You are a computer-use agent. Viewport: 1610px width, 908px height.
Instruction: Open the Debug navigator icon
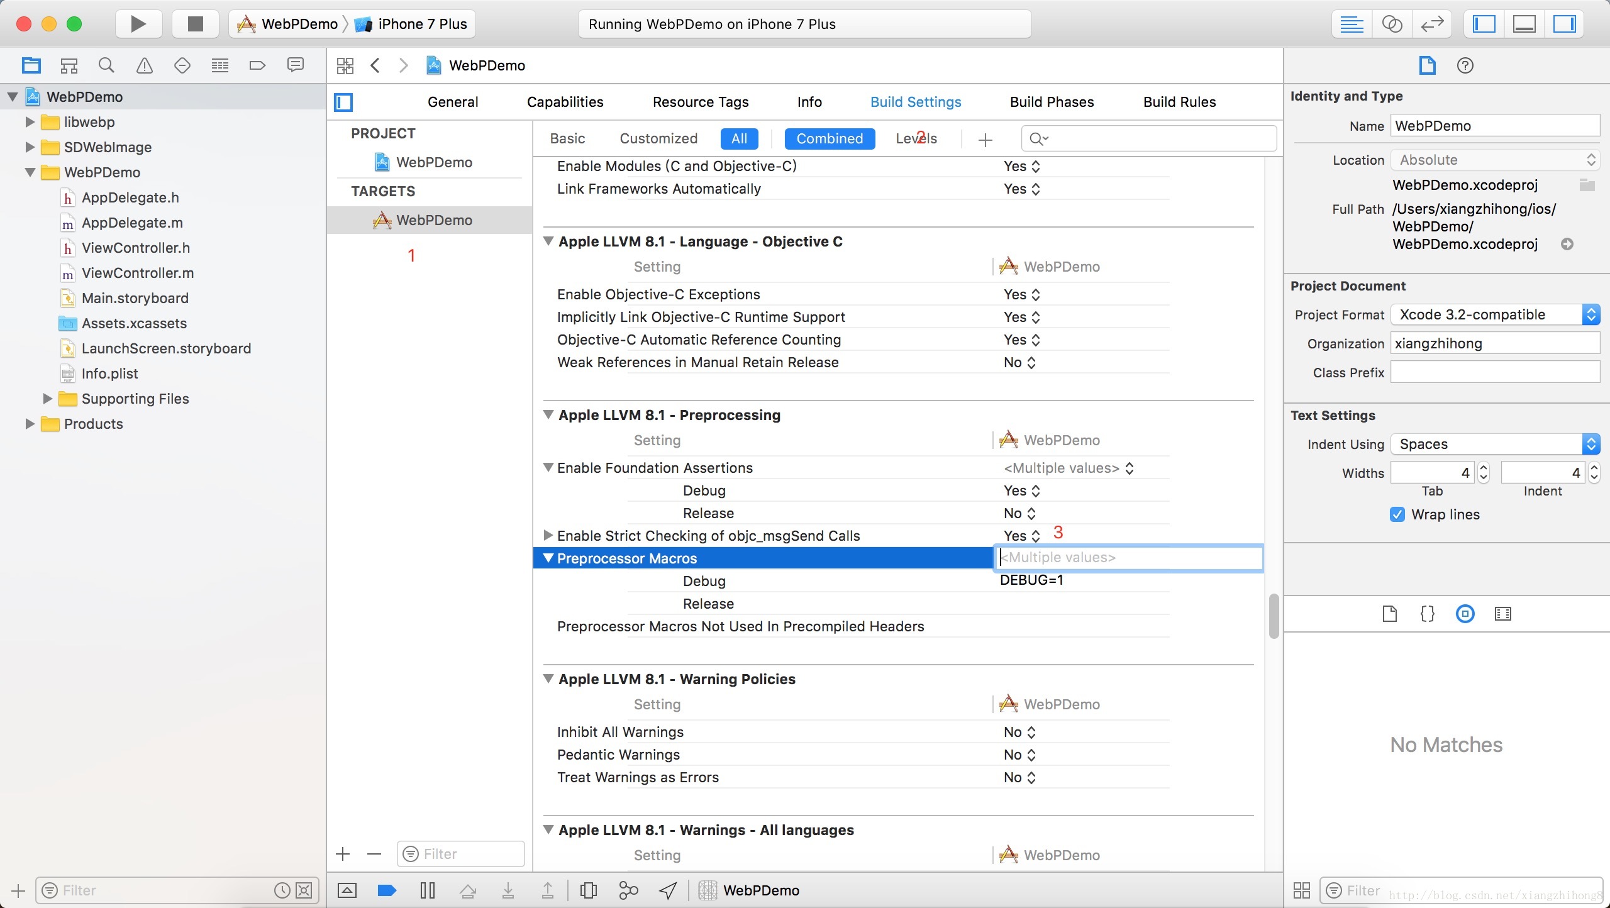pyautogui.click(x=219, y=65)
